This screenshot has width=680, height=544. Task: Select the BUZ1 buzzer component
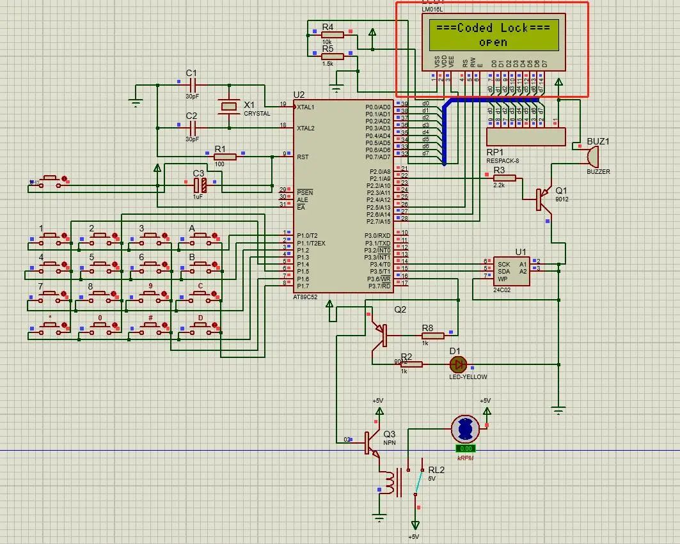[x=590, y=155]
